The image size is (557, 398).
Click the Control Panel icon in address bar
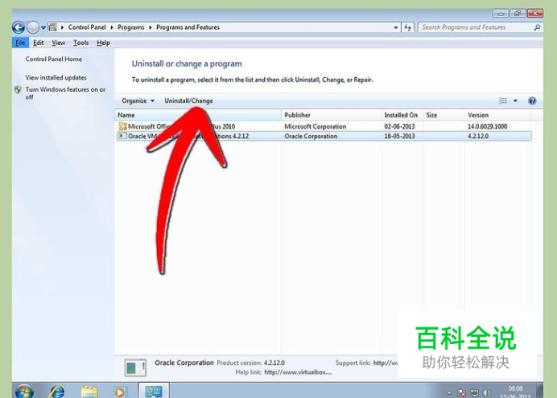(53, 27)
